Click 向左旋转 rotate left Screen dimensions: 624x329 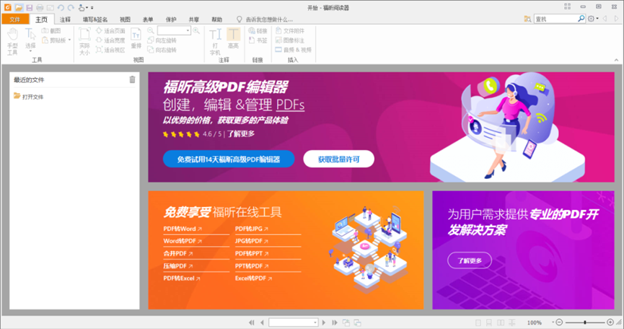[x=162, y=40]
